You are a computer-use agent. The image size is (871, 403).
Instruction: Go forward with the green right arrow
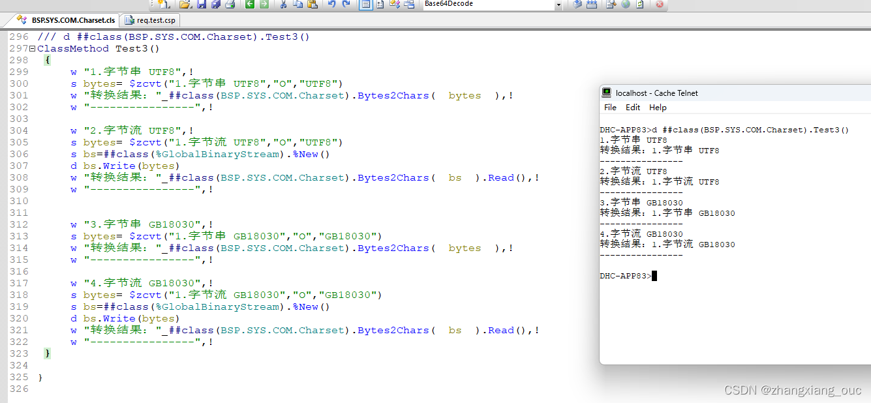264,4
